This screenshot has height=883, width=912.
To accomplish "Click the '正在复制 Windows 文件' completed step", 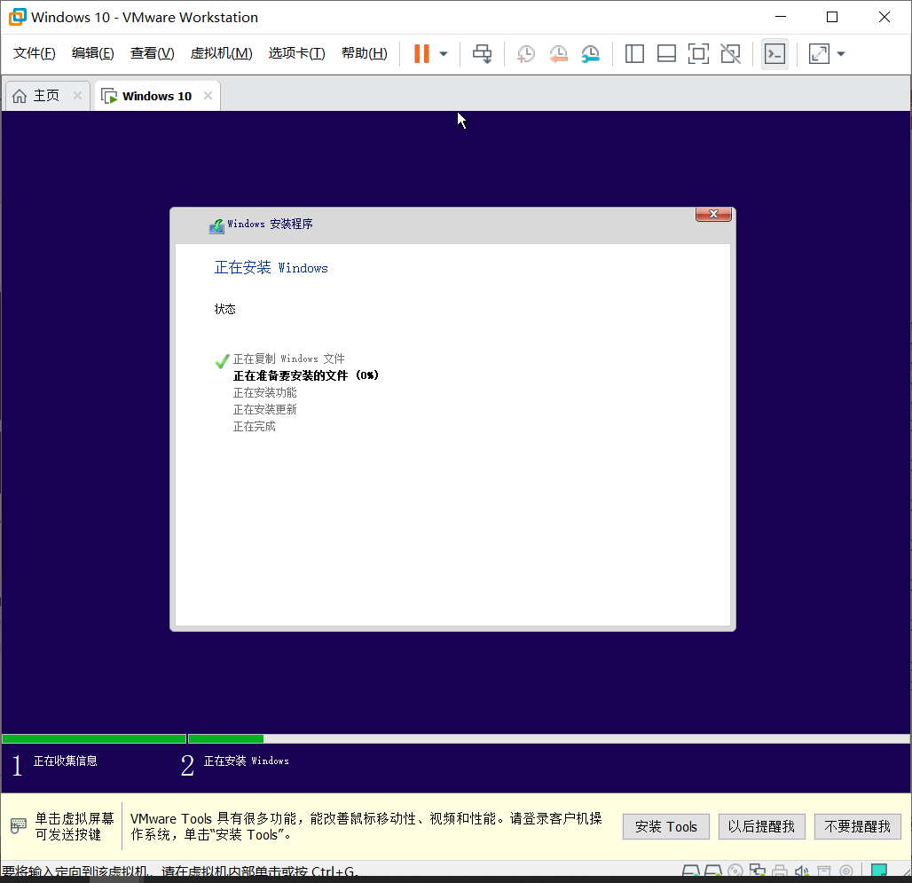I will point(289,359).
